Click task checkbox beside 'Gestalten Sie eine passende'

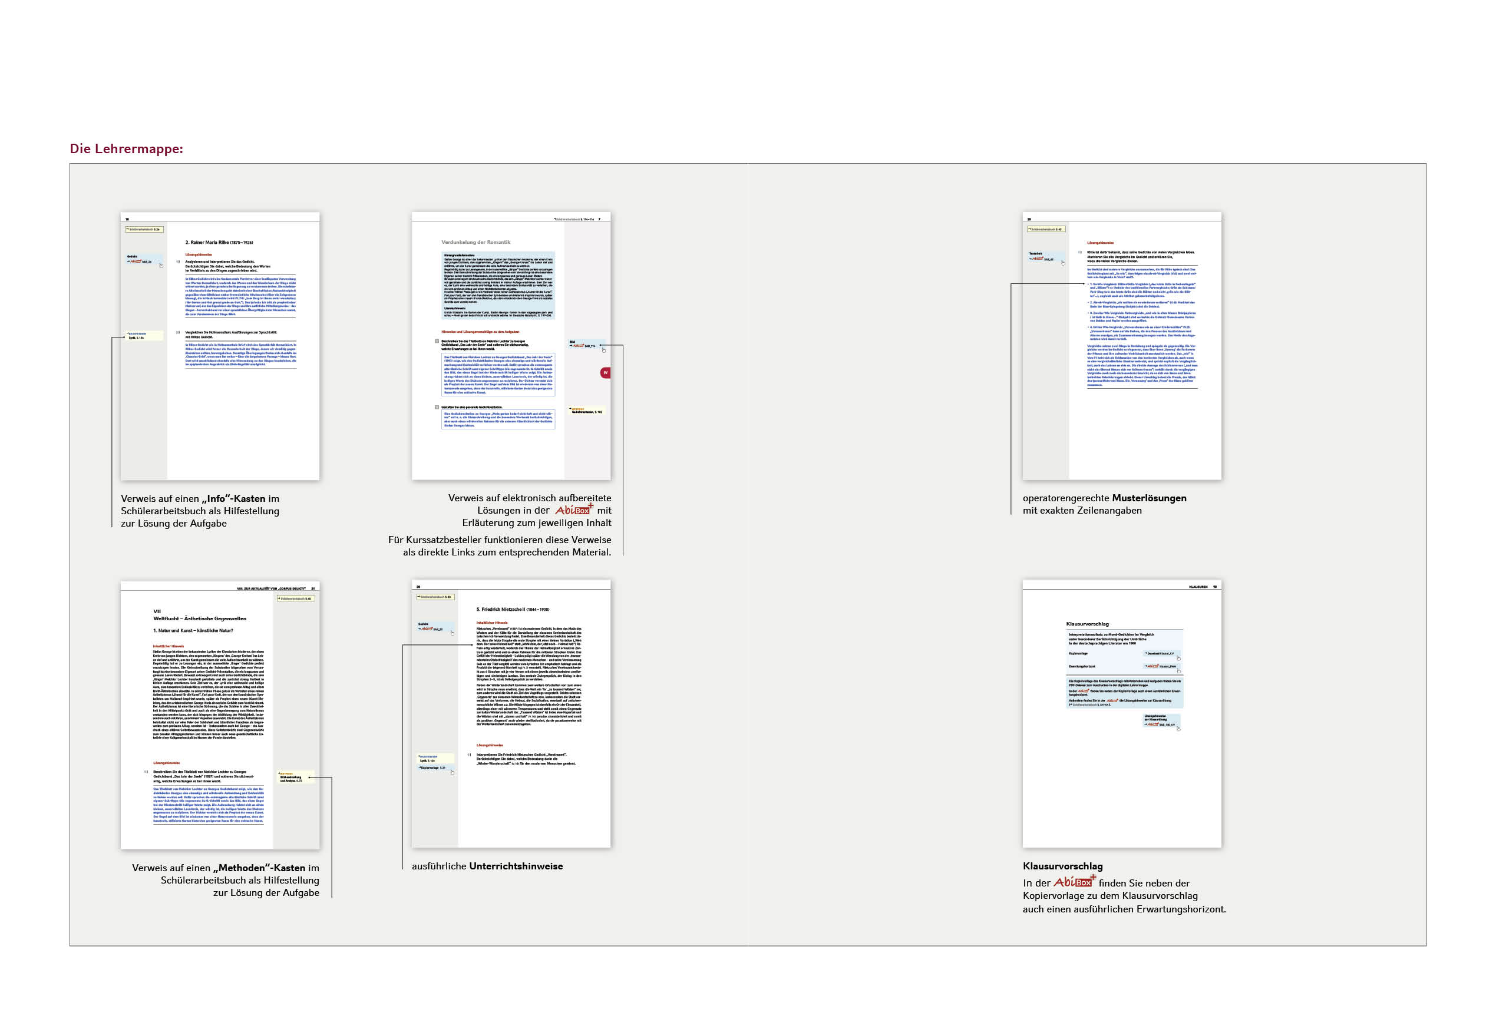pyautogui.click(x=437, y=408)
